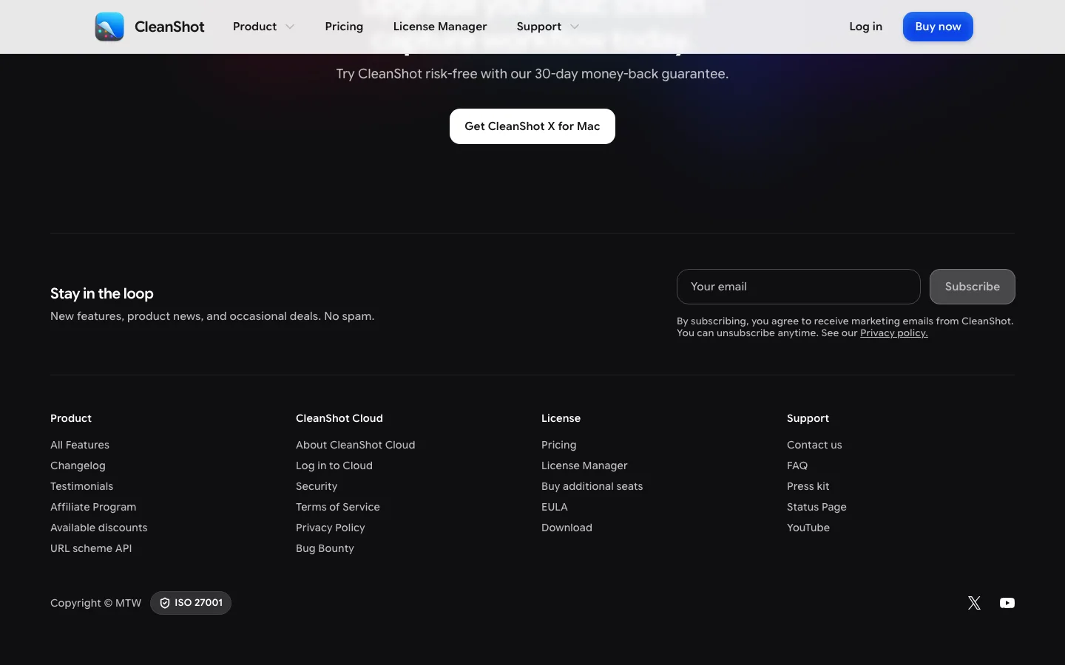Expand the Support dropdown in navbar
The height and width of the screenshot is (665, 1065).
[547, 27]
